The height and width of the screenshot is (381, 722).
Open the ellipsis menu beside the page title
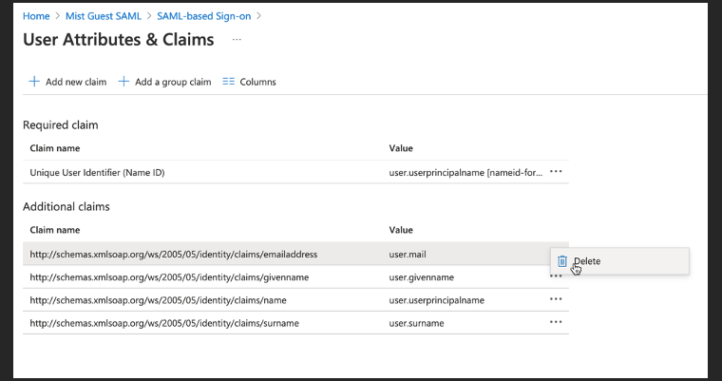(237, 40)
